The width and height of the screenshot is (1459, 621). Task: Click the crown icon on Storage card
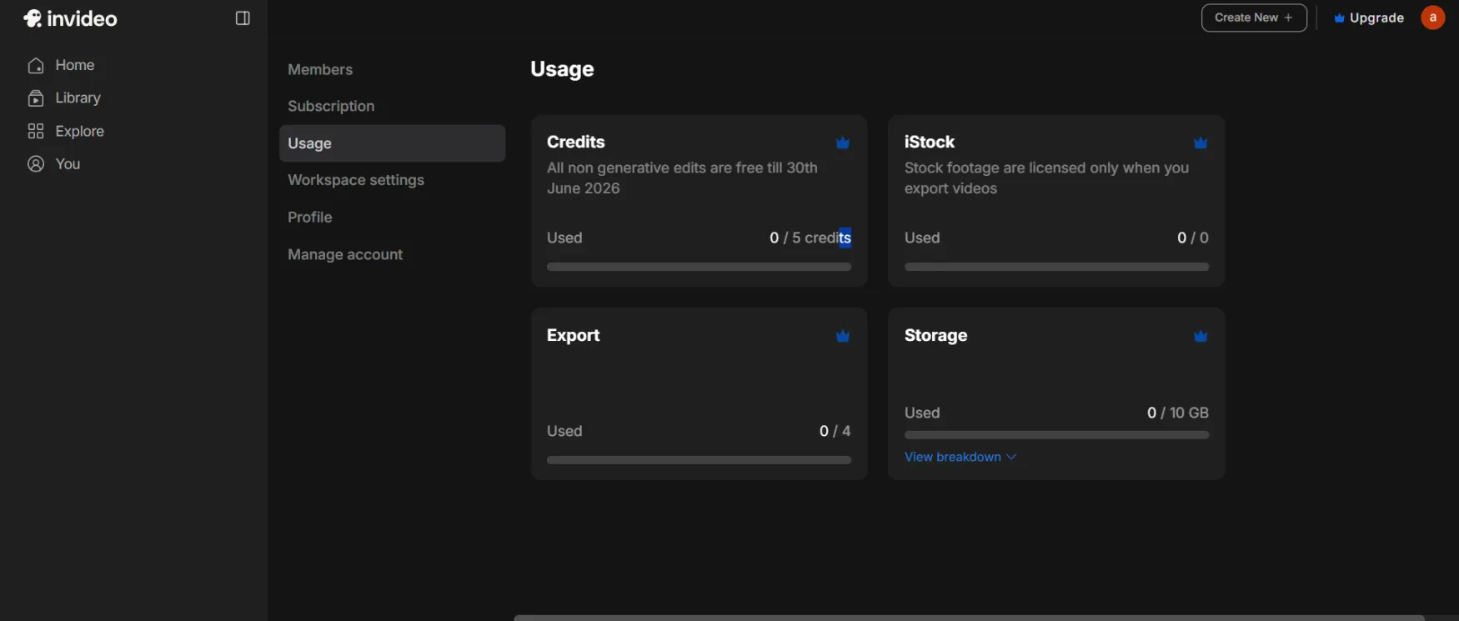[x=1201, y=337]
